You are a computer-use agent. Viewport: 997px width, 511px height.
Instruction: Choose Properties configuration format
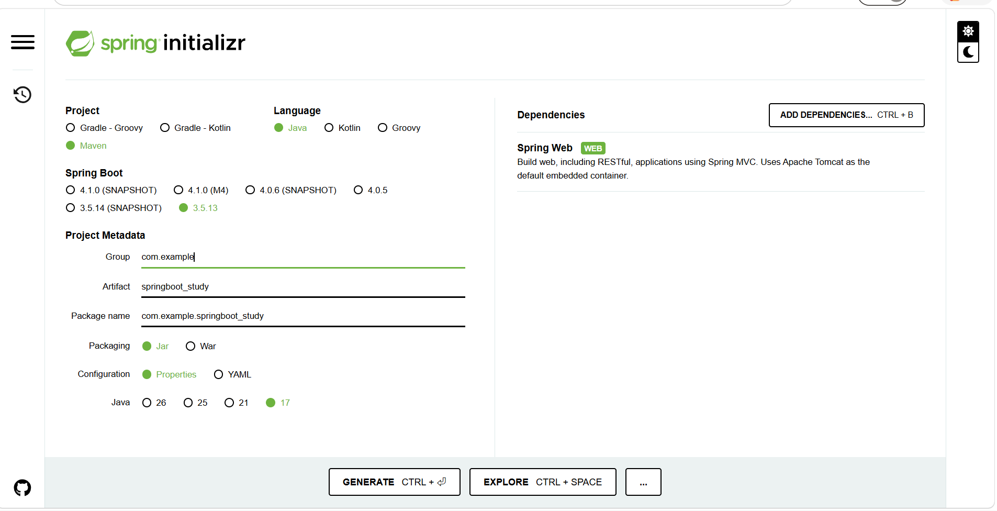point(170,374)
